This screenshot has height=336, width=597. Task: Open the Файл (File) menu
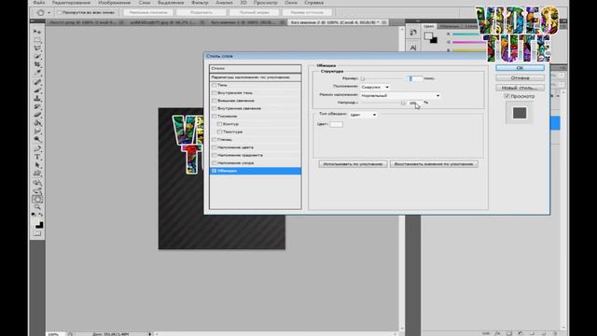(39, 3)
